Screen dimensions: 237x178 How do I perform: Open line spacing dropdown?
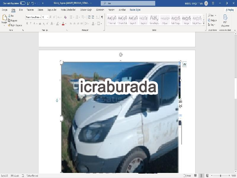(x=87, y=23)
